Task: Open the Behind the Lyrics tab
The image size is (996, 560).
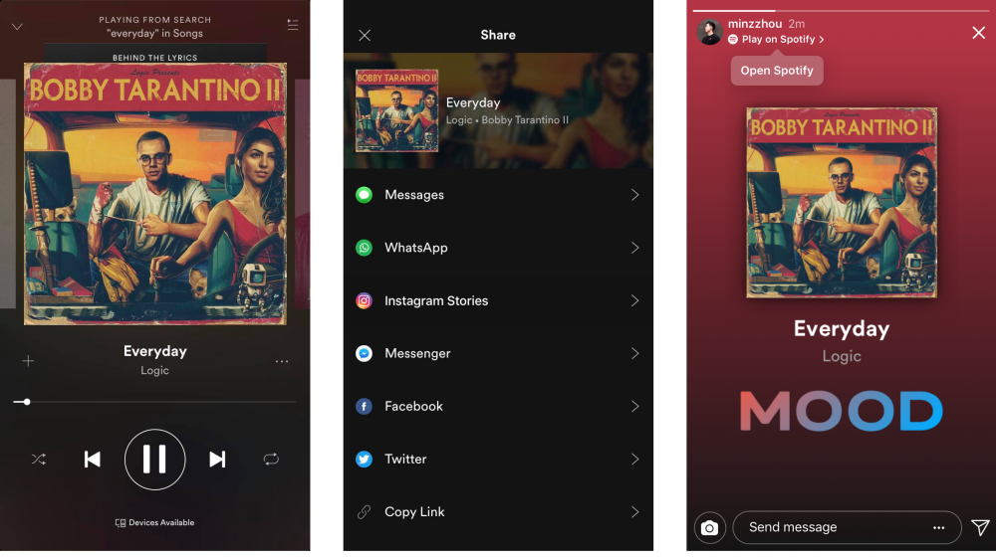Action: pyautogui.click(x=155, y=57)
